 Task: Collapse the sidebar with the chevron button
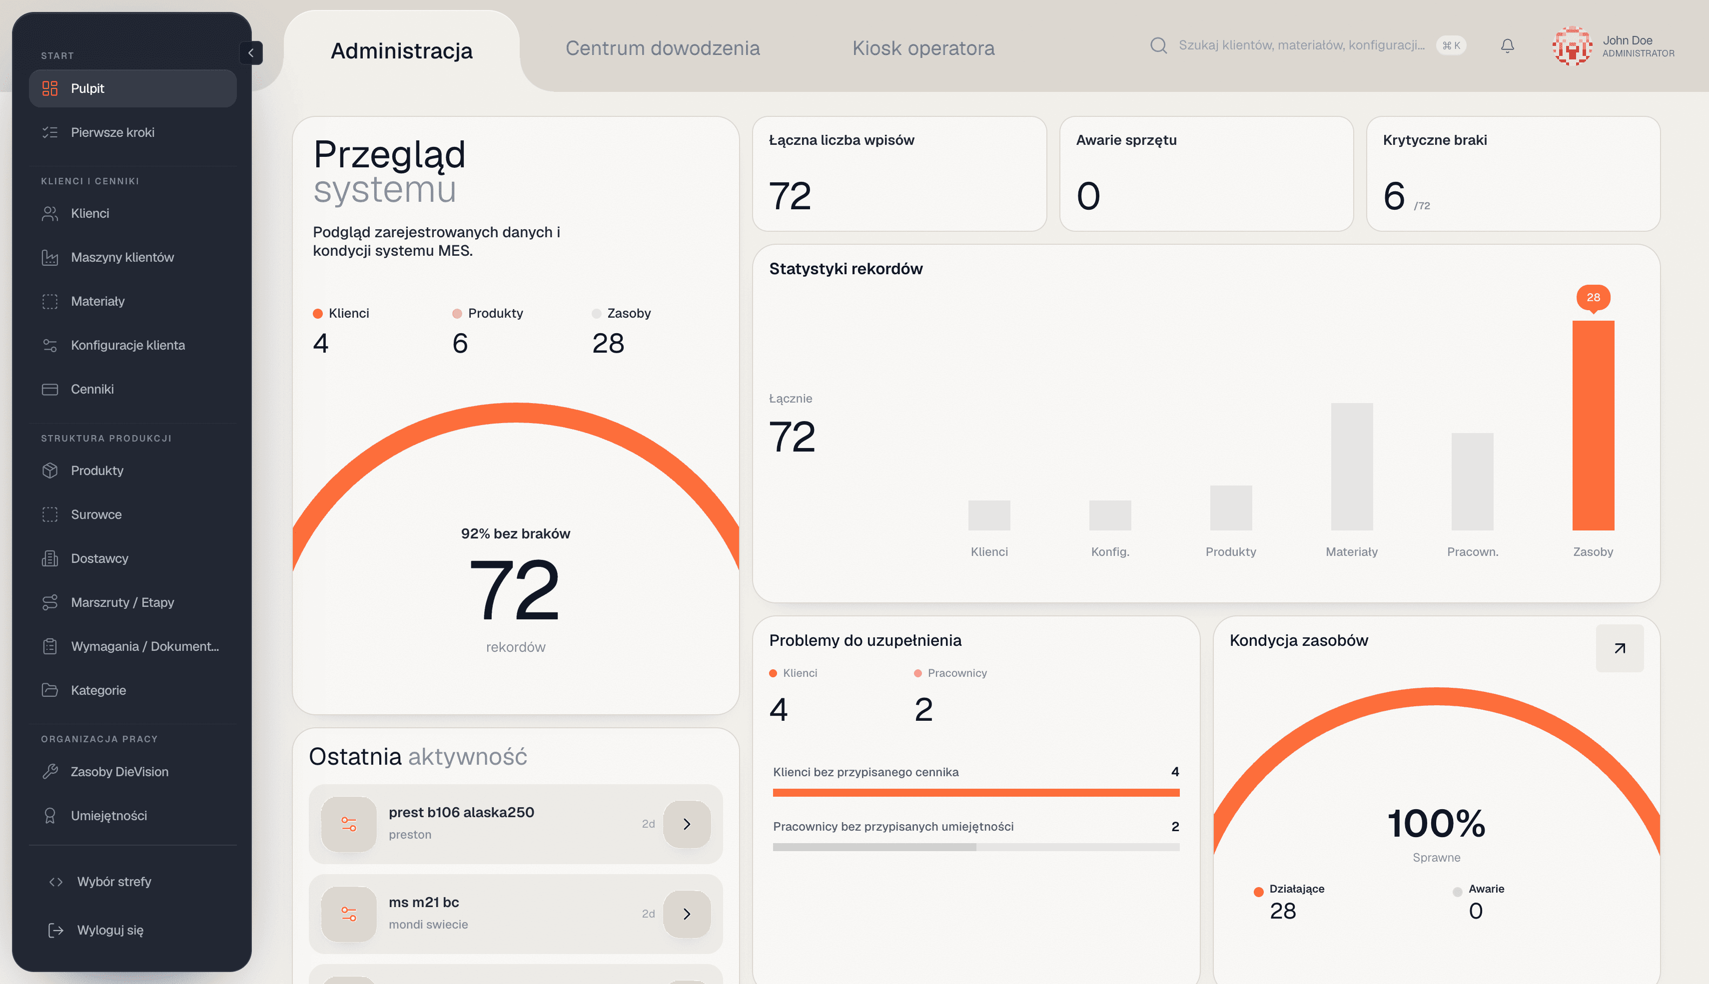click(251, 53)
